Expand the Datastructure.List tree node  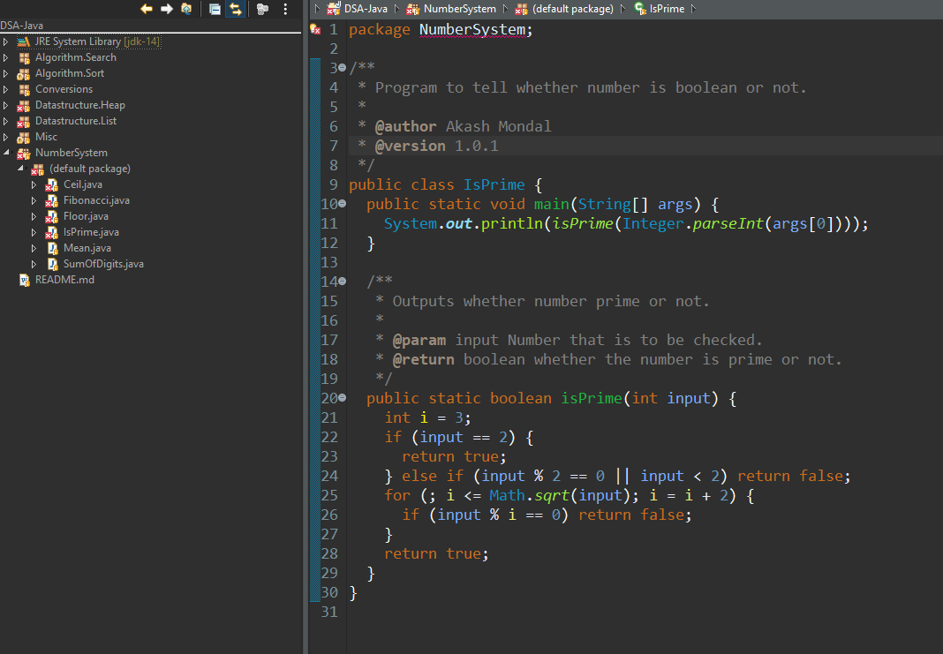point(6,121)
